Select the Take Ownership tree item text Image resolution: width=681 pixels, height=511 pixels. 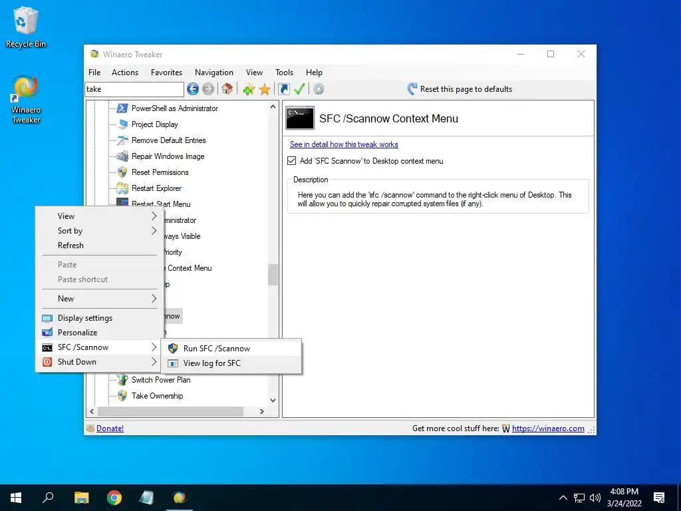pos(157,396)
